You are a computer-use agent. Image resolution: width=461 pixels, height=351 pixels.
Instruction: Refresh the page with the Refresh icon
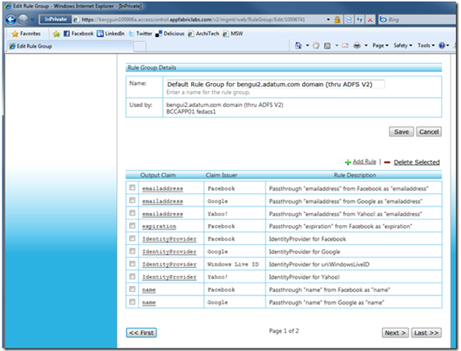coord(360,20)
